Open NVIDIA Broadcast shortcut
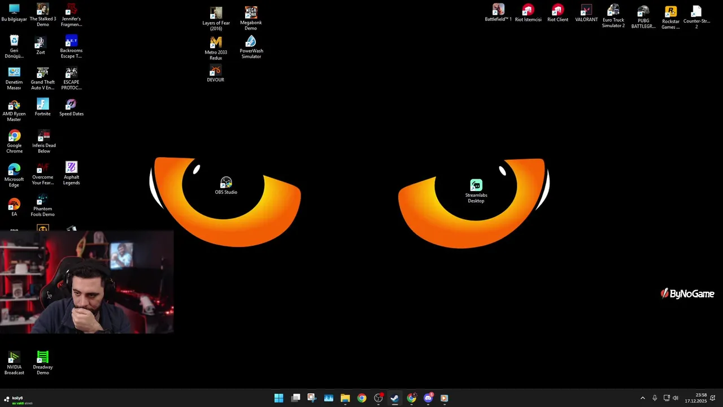723x407 pixels. coord(14,363)
